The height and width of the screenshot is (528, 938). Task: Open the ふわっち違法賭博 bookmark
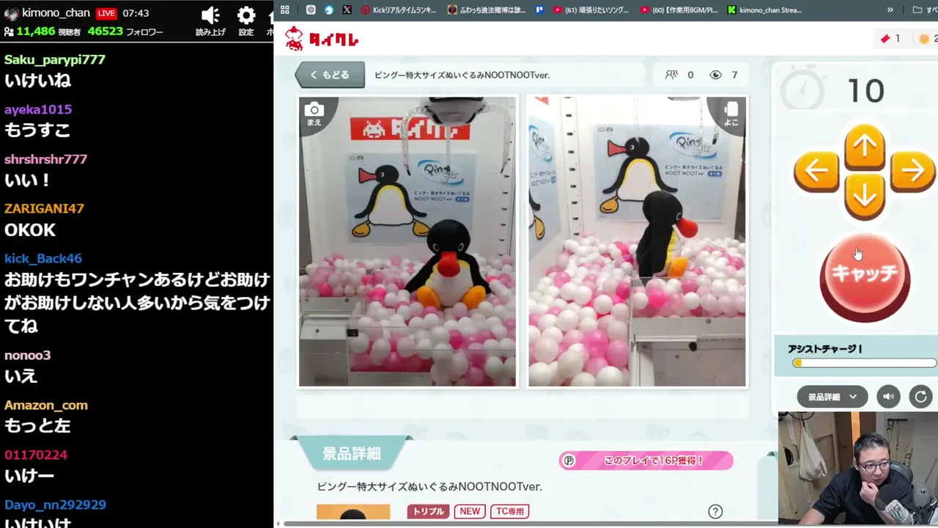click(487, 10)
